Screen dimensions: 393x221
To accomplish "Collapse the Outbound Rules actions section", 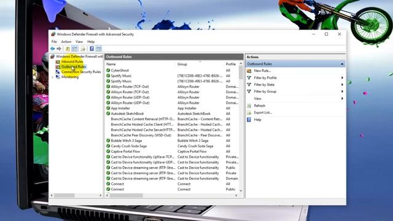I will click(342, 64).
